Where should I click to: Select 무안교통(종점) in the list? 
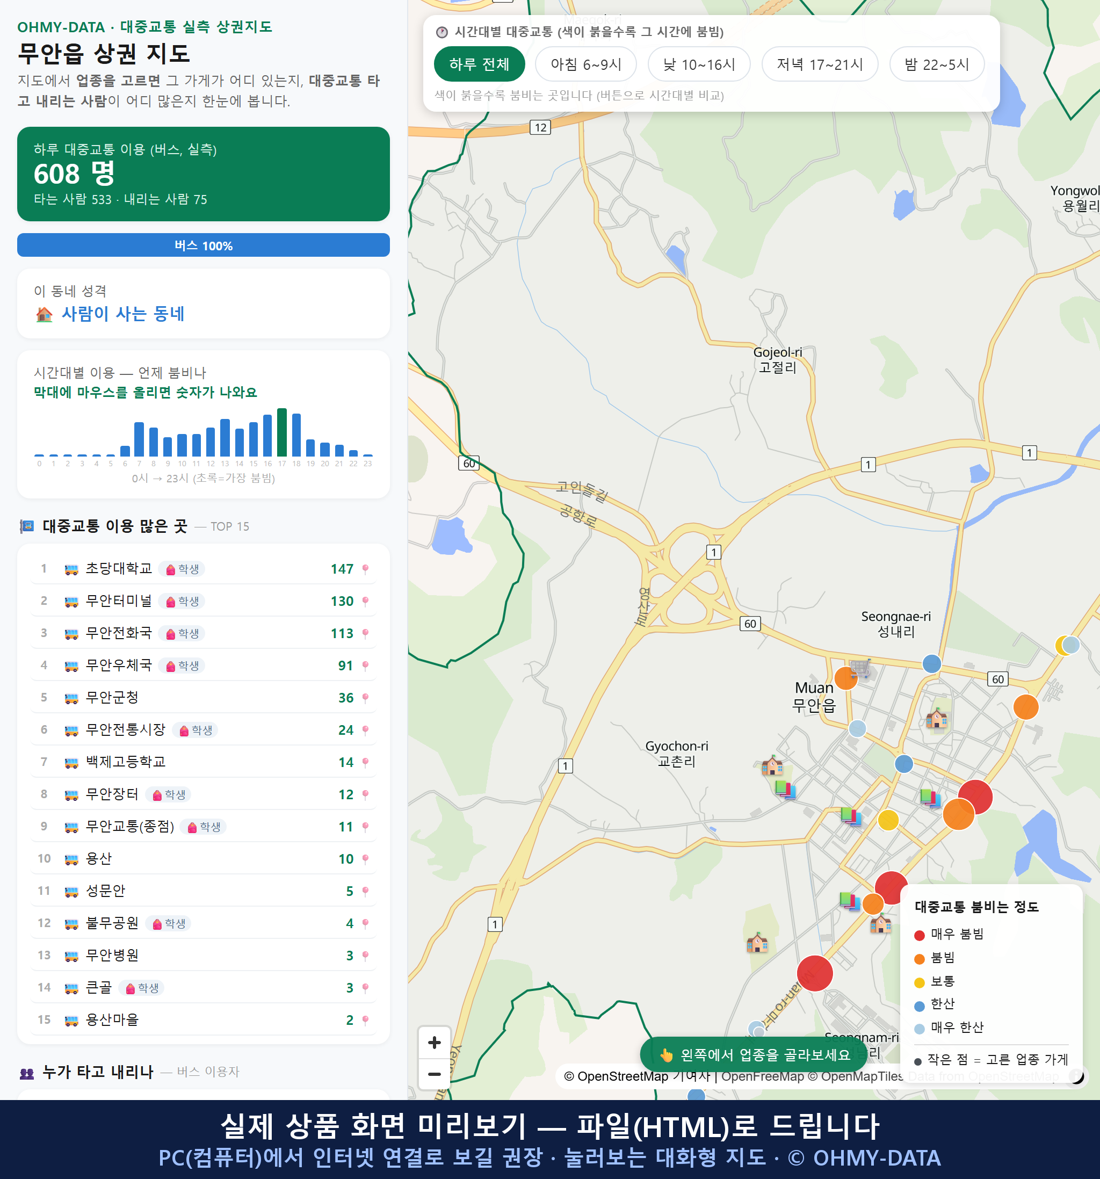[204, 827]
